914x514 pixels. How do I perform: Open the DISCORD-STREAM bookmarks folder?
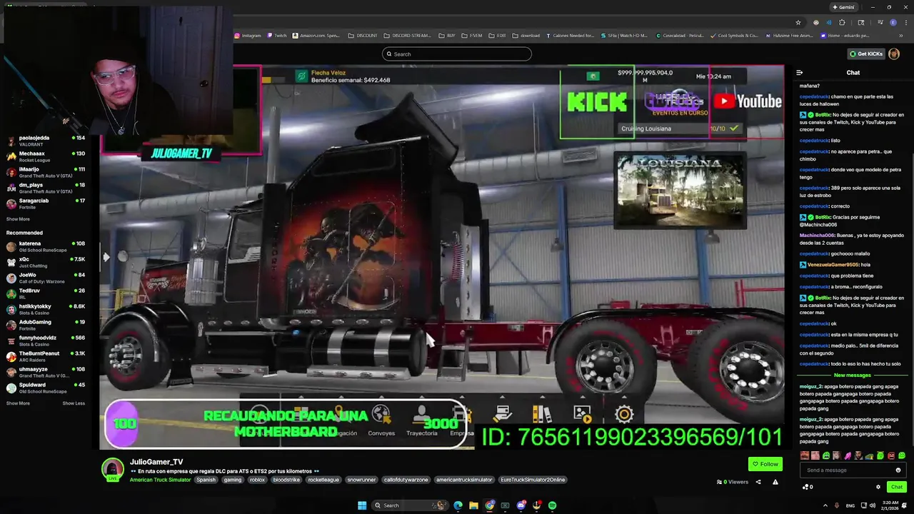[x=407, y=35]
